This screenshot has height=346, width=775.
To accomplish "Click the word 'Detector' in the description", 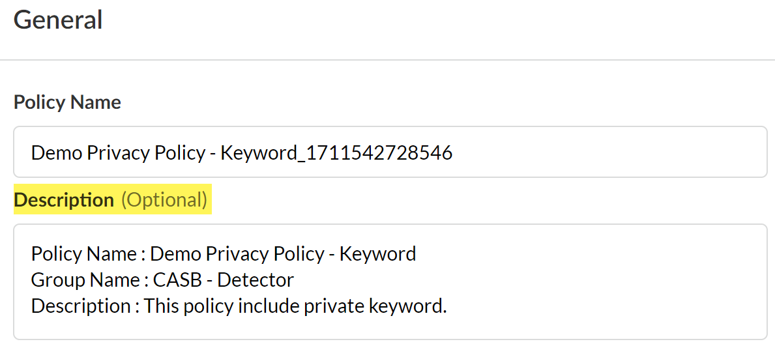I will point(256,280).
